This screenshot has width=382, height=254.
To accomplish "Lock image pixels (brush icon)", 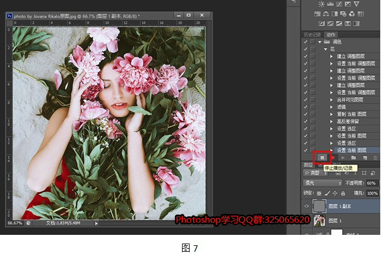I will [327, 193].
